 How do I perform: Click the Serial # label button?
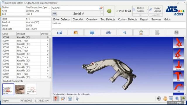click(x=79, y=14)
